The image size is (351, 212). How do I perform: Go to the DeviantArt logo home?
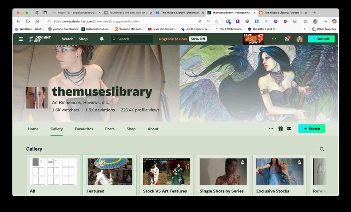click(40, 39)
